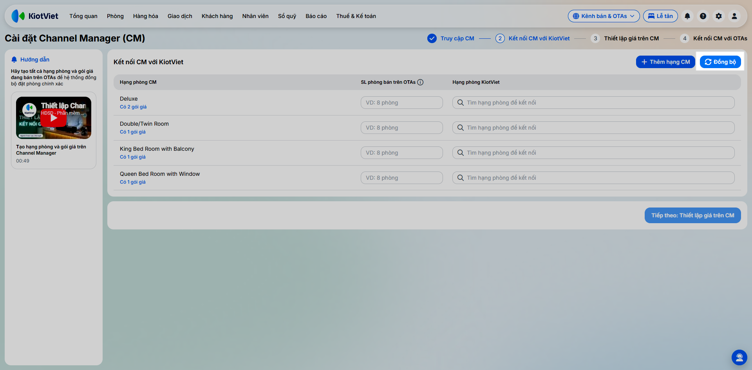752x370 pixels.
Task: Open the Phòng menu
Action: 115,16
